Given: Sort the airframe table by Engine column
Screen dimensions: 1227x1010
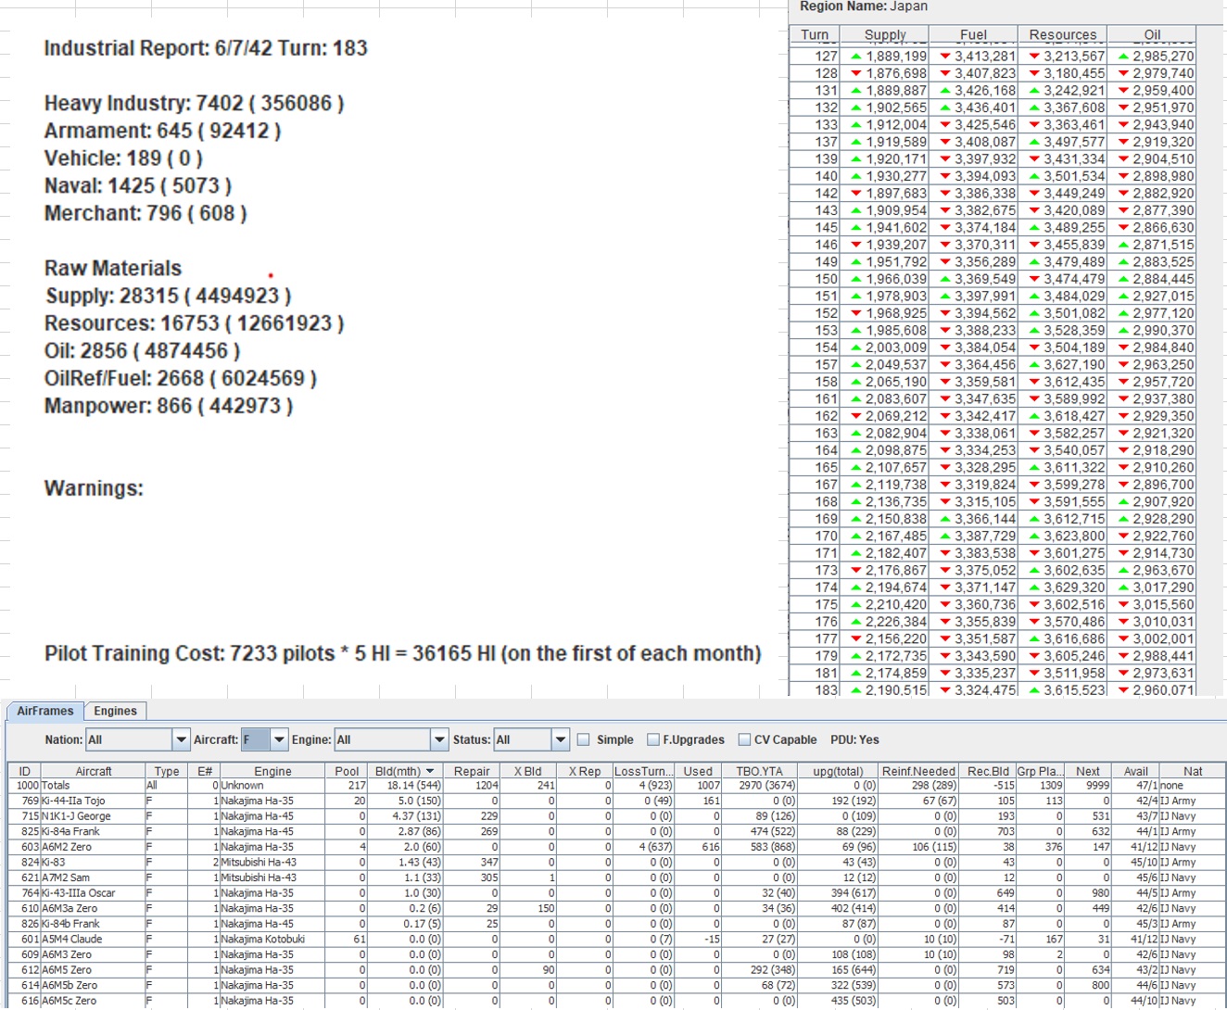Looking at the screenshot, I should (x=272, y=771).
